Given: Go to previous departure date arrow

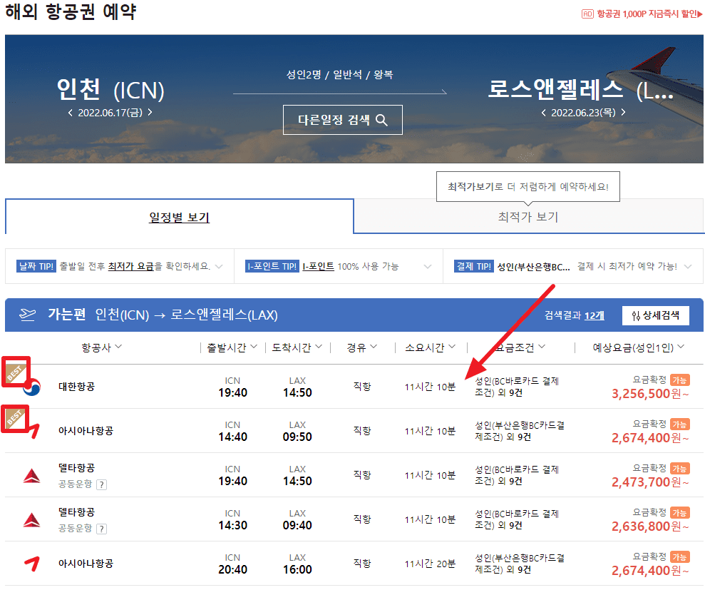Looking at the screenshot, I should (x=70, y=113).
